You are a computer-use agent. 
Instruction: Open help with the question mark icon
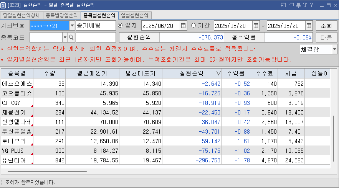311,5
